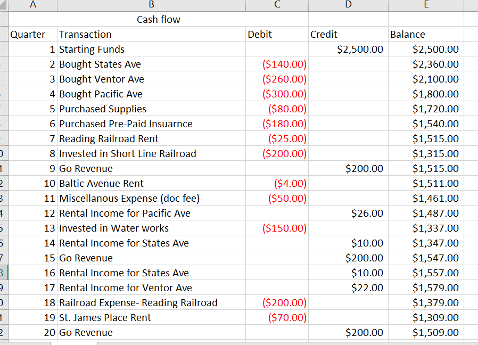Click quarter number 13 cell
478x345 pixels.
32,228
